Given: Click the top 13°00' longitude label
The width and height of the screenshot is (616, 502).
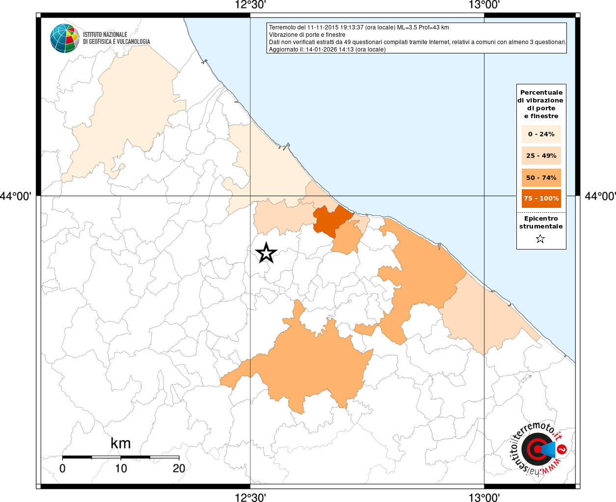Looking at the screenshot, I should (484, 5).
